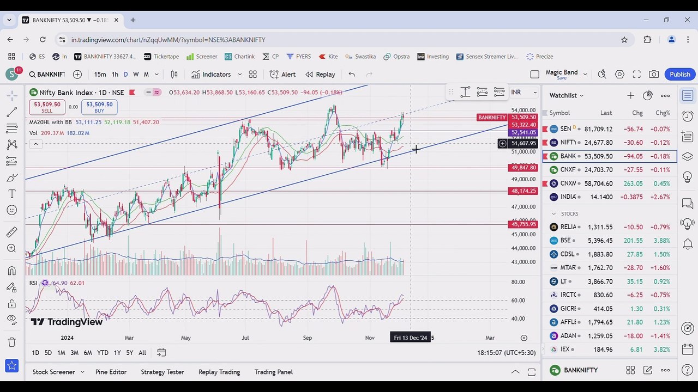Start bar Replay mode
698x392 pixels.
(320, 75)
